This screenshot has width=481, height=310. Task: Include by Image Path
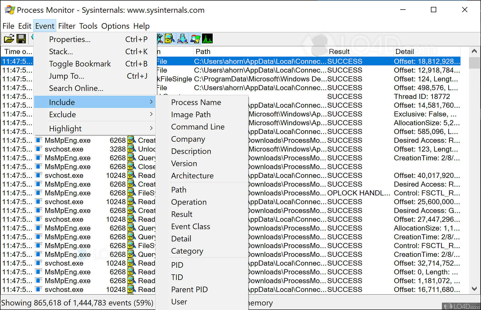[x=202, y=115]
